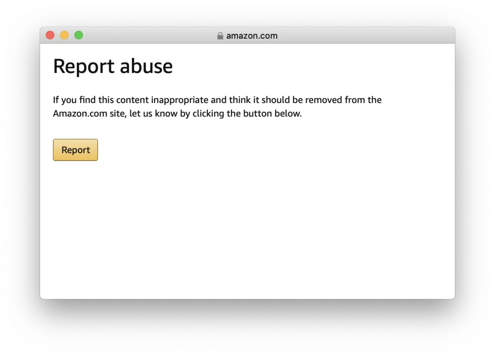The height and width of the screenshot is (352, 495).
Task: Click the page margin left of heading
Action: [x=47, y=66]
